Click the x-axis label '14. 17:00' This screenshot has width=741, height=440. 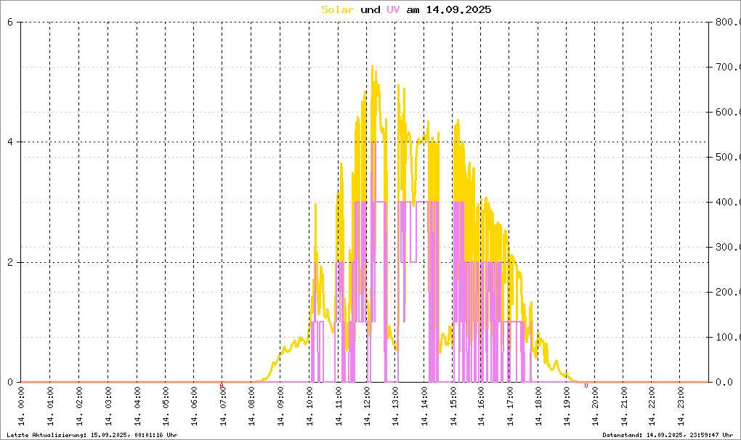[509, 407]
